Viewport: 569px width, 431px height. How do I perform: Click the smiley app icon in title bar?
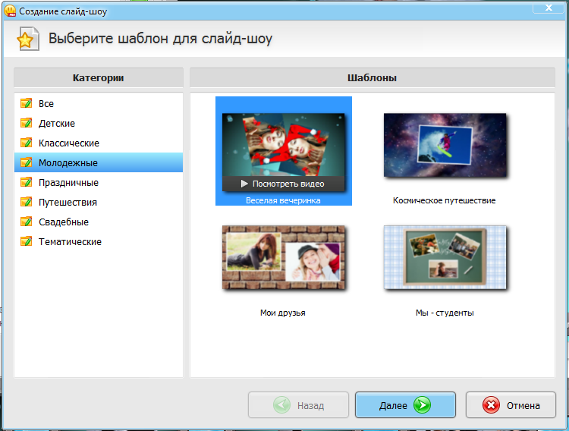(10, 11)
